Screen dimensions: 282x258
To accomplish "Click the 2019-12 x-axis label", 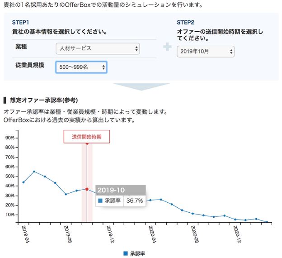I will 110,234.
